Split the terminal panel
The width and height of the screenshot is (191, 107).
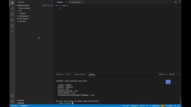tap(170, 74)
